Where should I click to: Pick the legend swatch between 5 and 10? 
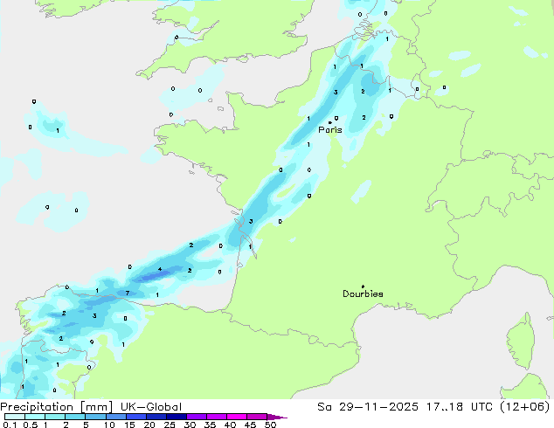click(x=95, y=417)
